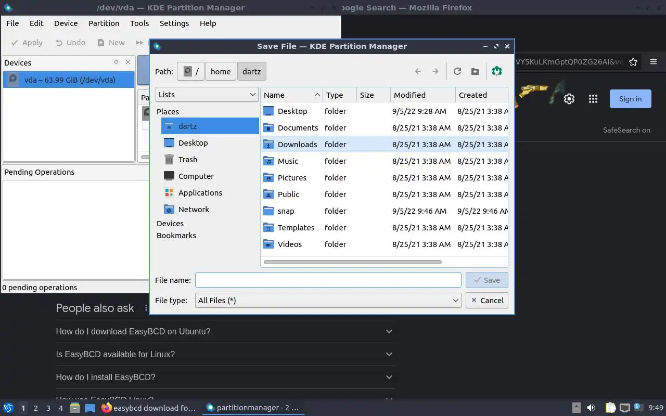Select Music folder row
666x416 pixels.
(384, 161)
